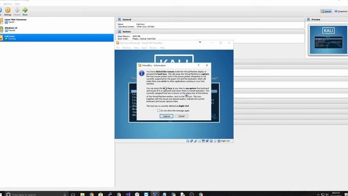The height and width of the screenshot is (196, 348).
Task: Click the VirtualBox icon on the taskbar
Action: tap(155, 194)
